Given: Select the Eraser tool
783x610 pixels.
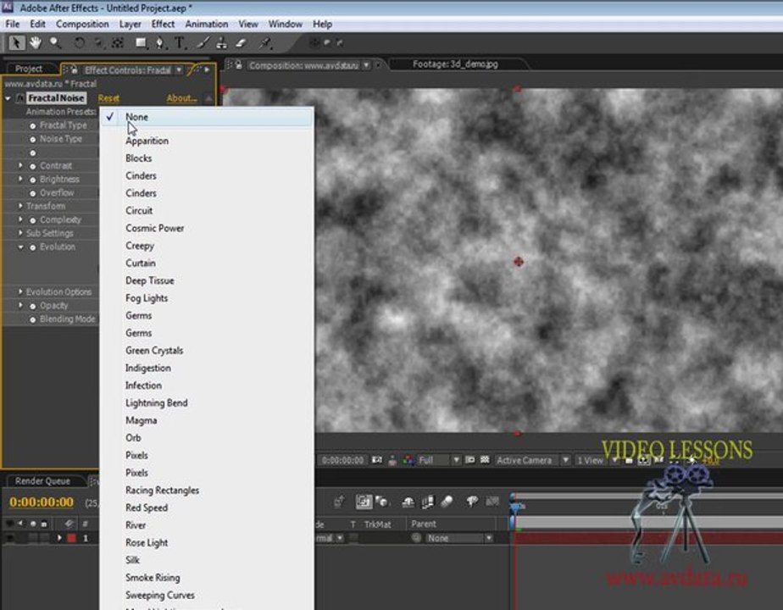Looking at the screenshot, I should [x=242, y=43].
